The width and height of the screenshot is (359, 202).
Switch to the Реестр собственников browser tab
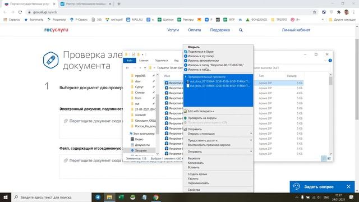tap(86, 4)
